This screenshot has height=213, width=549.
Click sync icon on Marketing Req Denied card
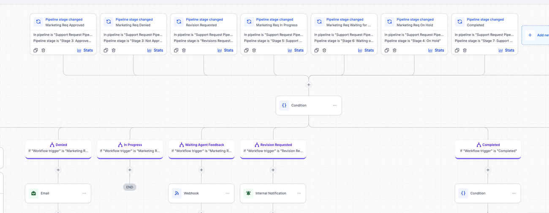point(109,22)
